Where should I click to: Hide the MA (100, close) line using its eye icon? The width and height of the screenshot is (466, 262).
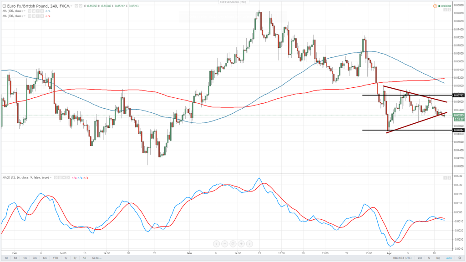(x=30, y=11)
